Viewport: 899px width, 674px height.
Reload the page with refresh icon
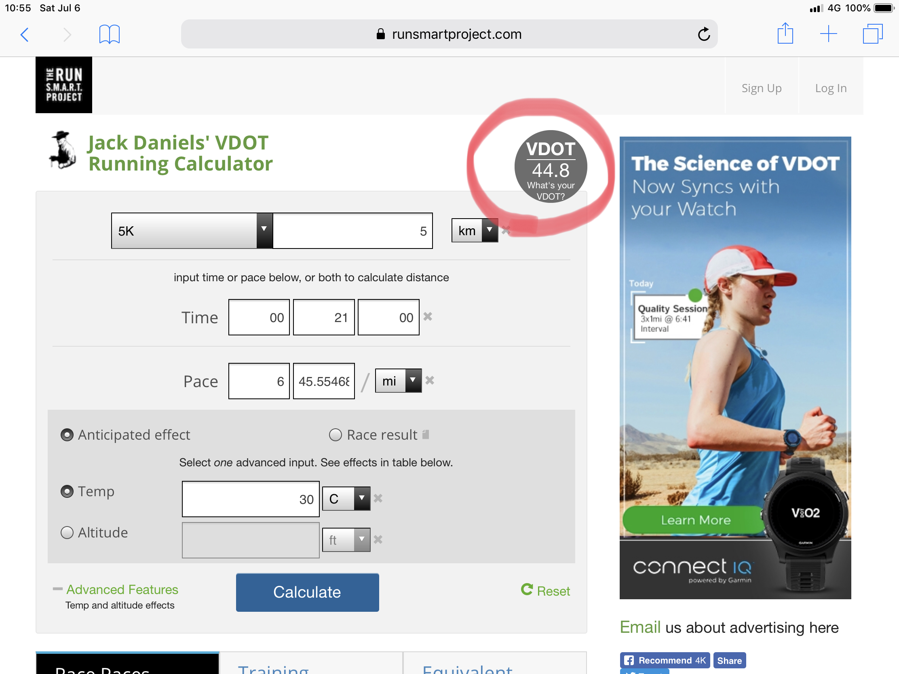704,34
